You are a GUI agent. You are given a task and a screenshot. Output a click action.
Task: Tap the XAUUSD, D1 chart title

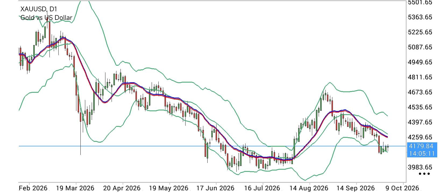pos(39,9)
